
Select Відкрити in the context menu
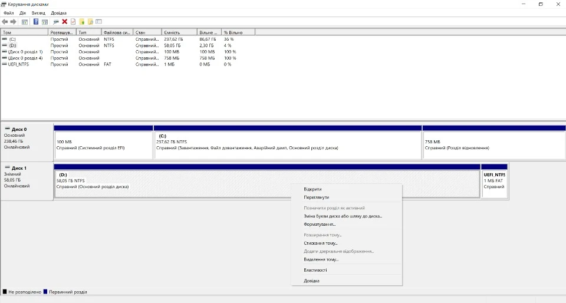(312, 189)
